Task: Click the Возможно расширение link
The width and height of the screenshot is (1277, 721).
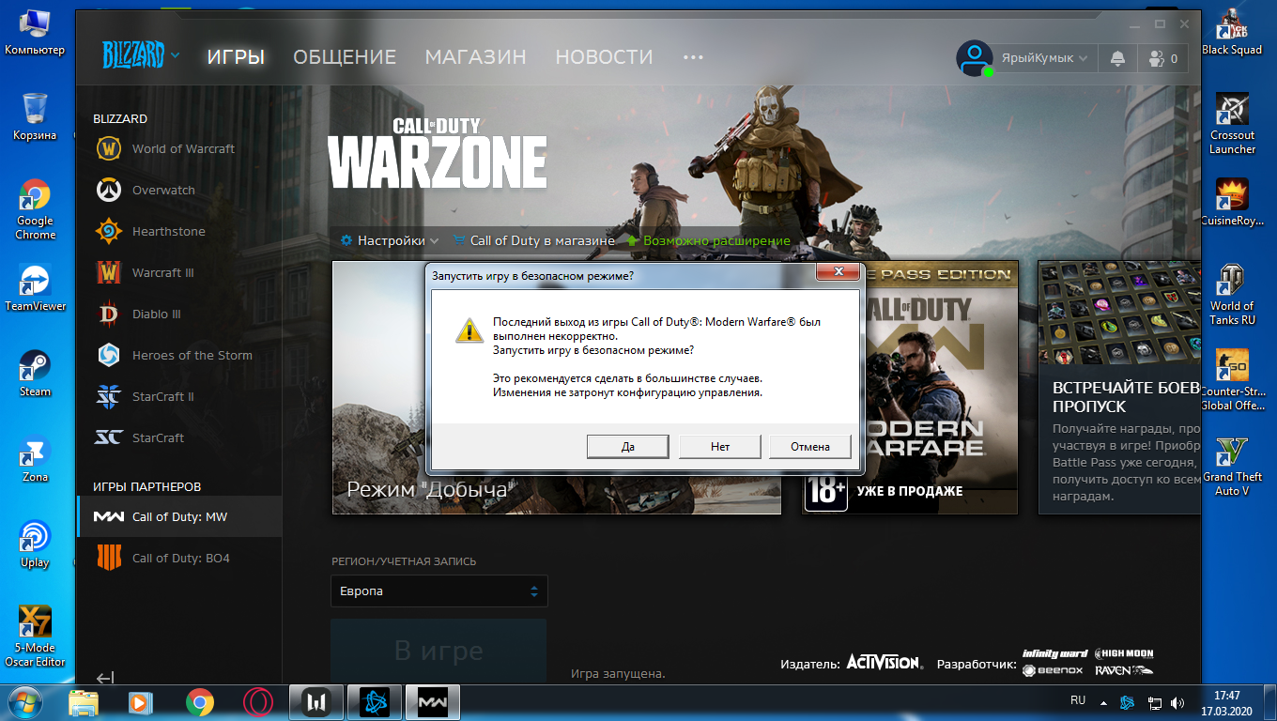Action: pyautogui.click(x=708, y=240)
